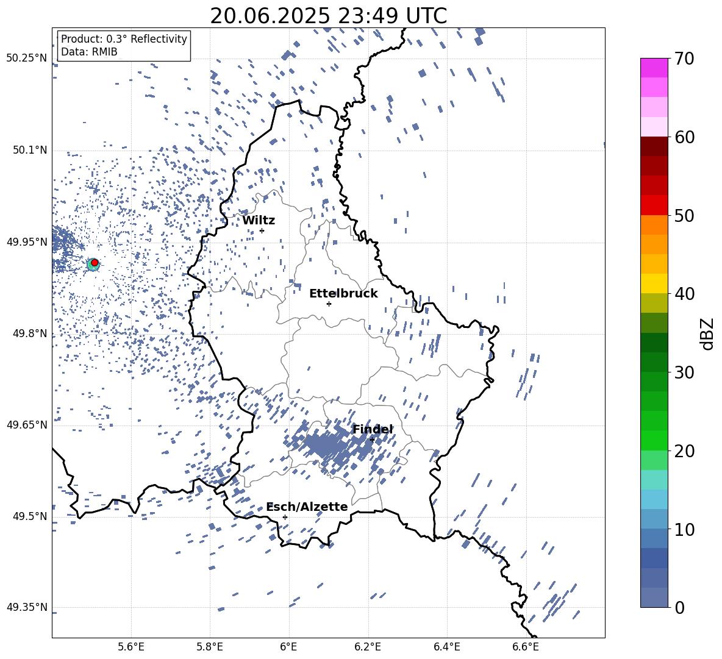
Task: Click the colorbar tick value 60
Action: (x=685, y=137)
